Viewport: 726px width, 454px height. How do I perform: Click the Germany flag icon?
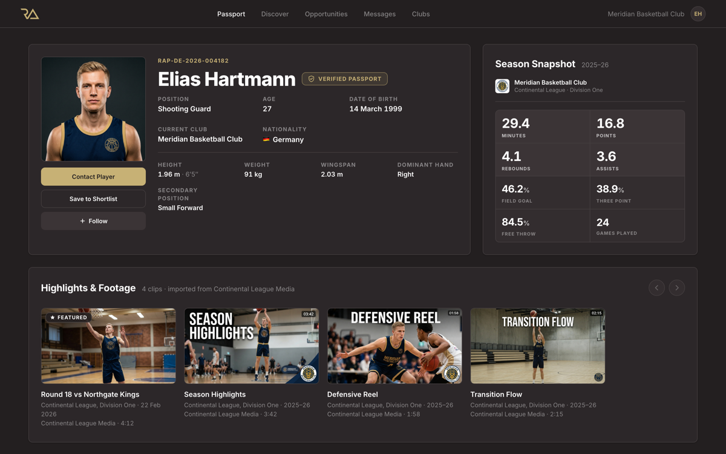coord(266,140)
